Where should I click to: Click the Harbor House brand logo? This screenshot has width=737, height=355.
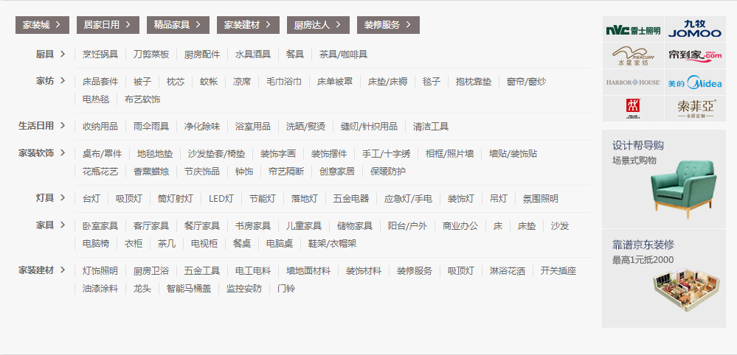coord(633,82)
